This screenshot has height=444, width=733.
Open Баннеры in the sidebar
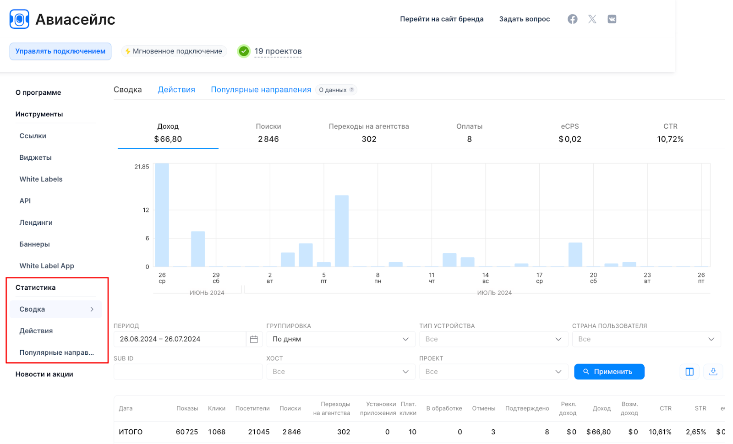[34, 244]
